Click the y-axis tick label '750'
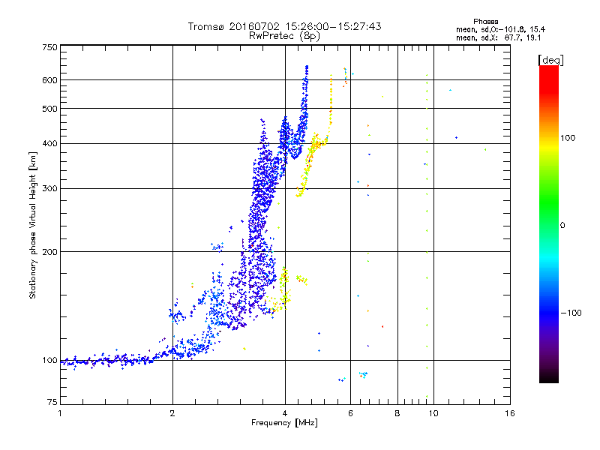 (49, 47)
